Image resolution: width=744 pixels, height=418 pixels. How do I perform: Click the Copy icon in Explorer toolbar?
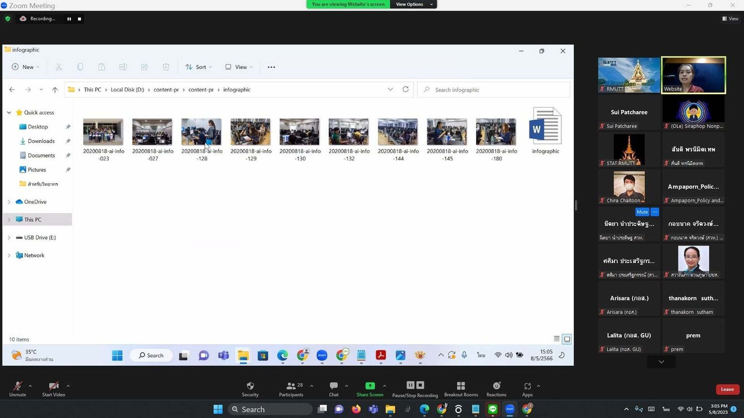(80, 67)
